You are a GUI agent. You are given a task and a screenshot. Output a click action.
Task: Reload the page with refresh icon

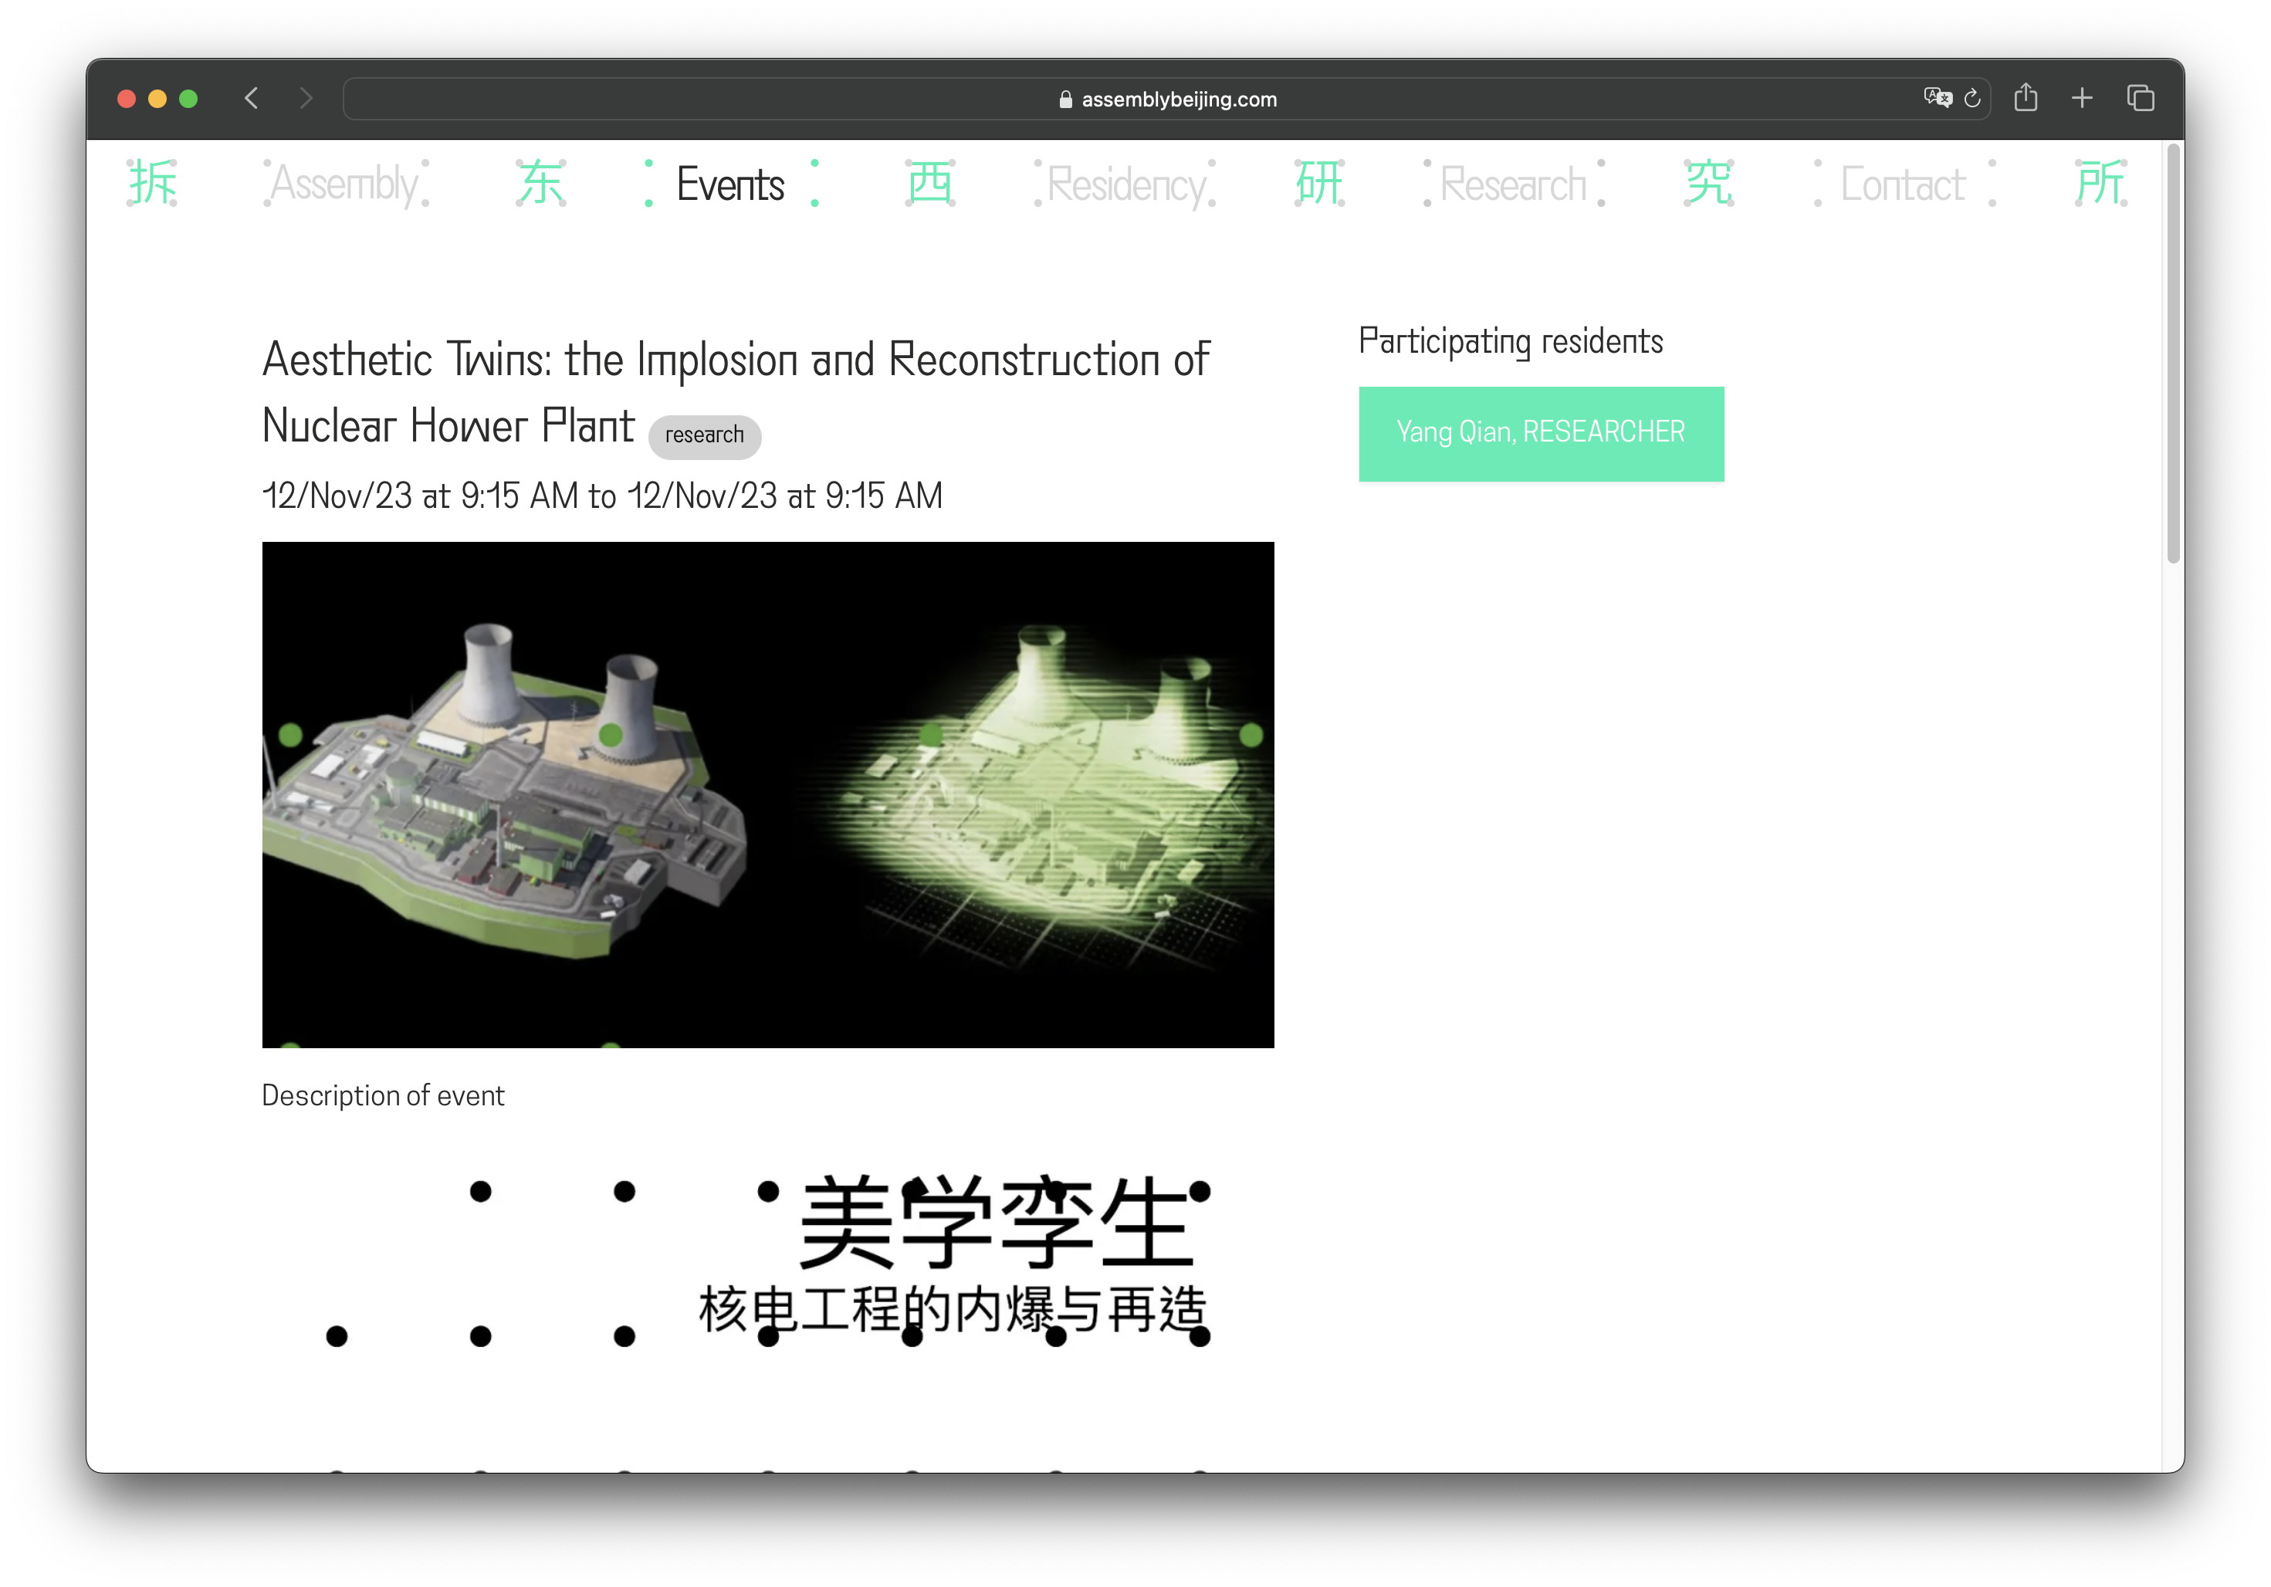coord(1971,98)
